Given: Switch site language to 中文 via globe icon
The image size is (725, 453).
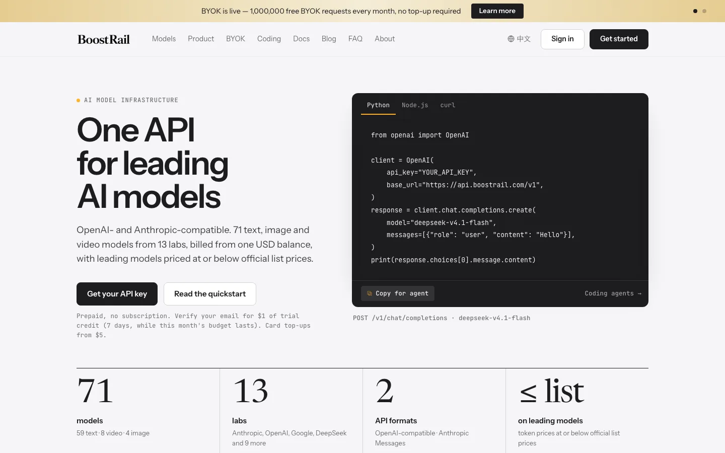Looking at the screenshot, I should [519, 39].
